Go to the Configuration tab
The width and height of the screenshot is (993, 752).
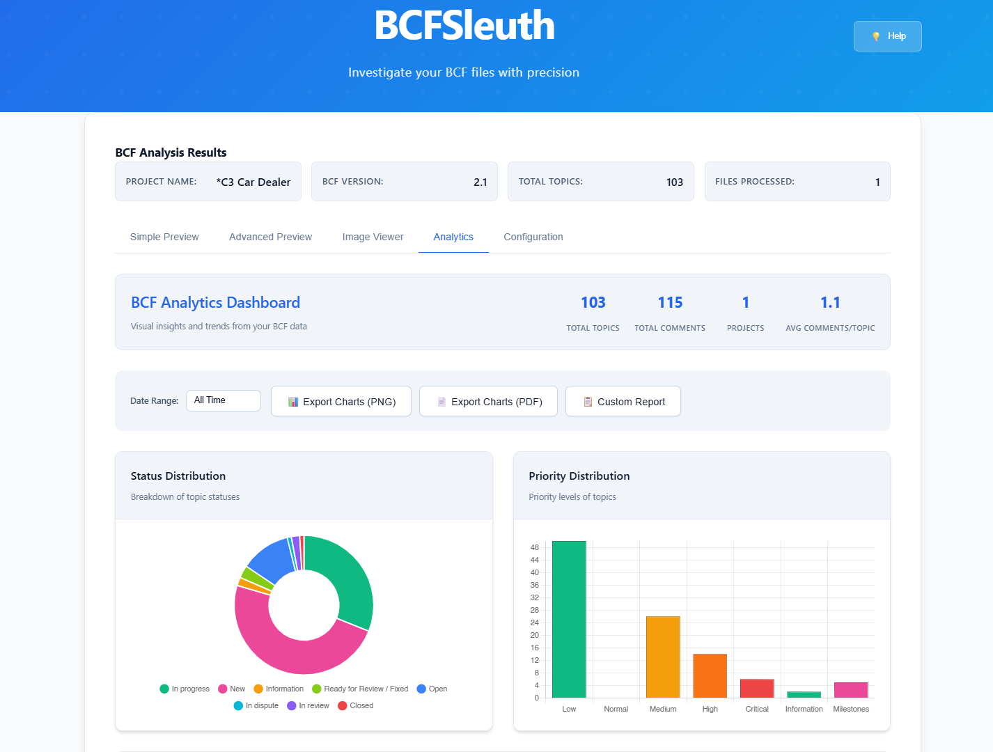click(x=533, y=237)
